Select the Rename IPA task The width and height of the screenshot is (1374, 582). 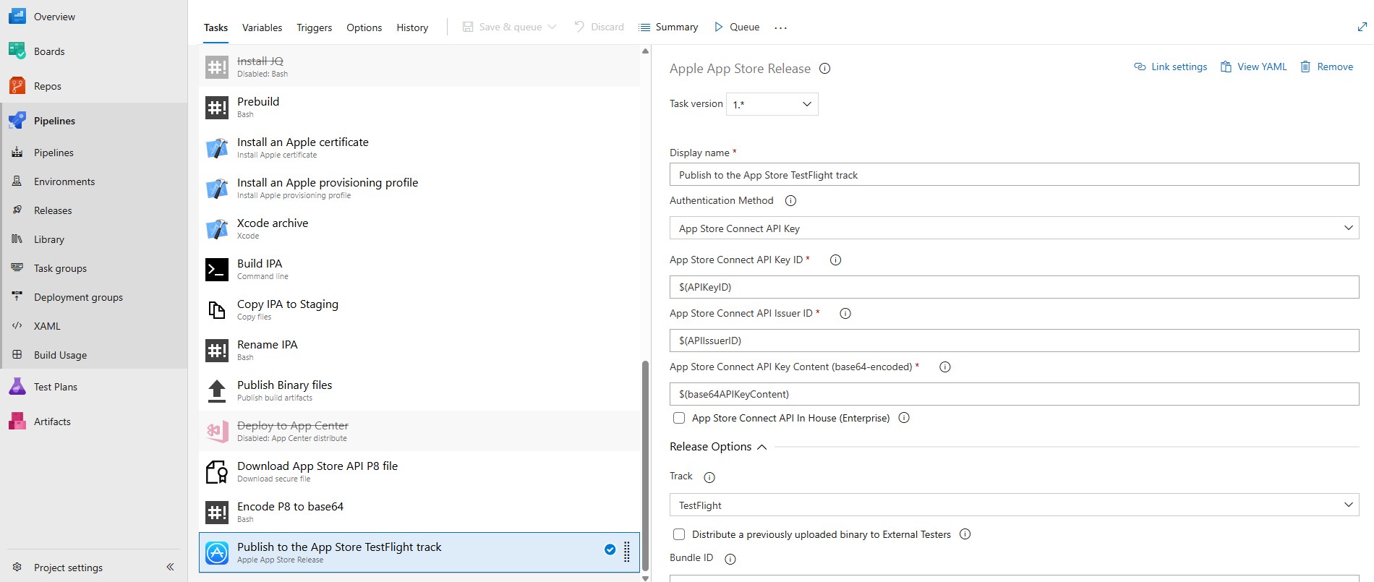pyautogui.click(x=419, y=350)
